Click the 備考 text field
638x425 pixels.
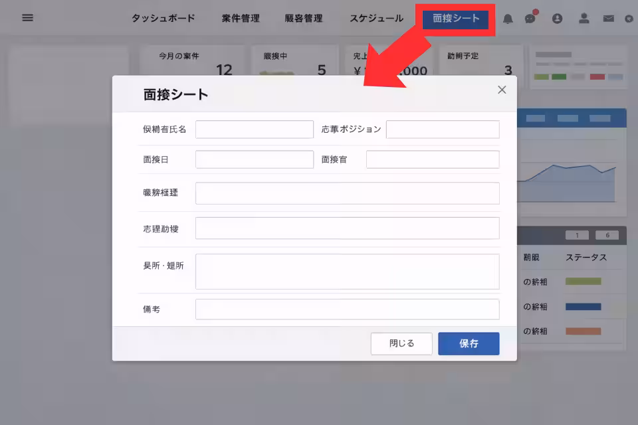347,309
